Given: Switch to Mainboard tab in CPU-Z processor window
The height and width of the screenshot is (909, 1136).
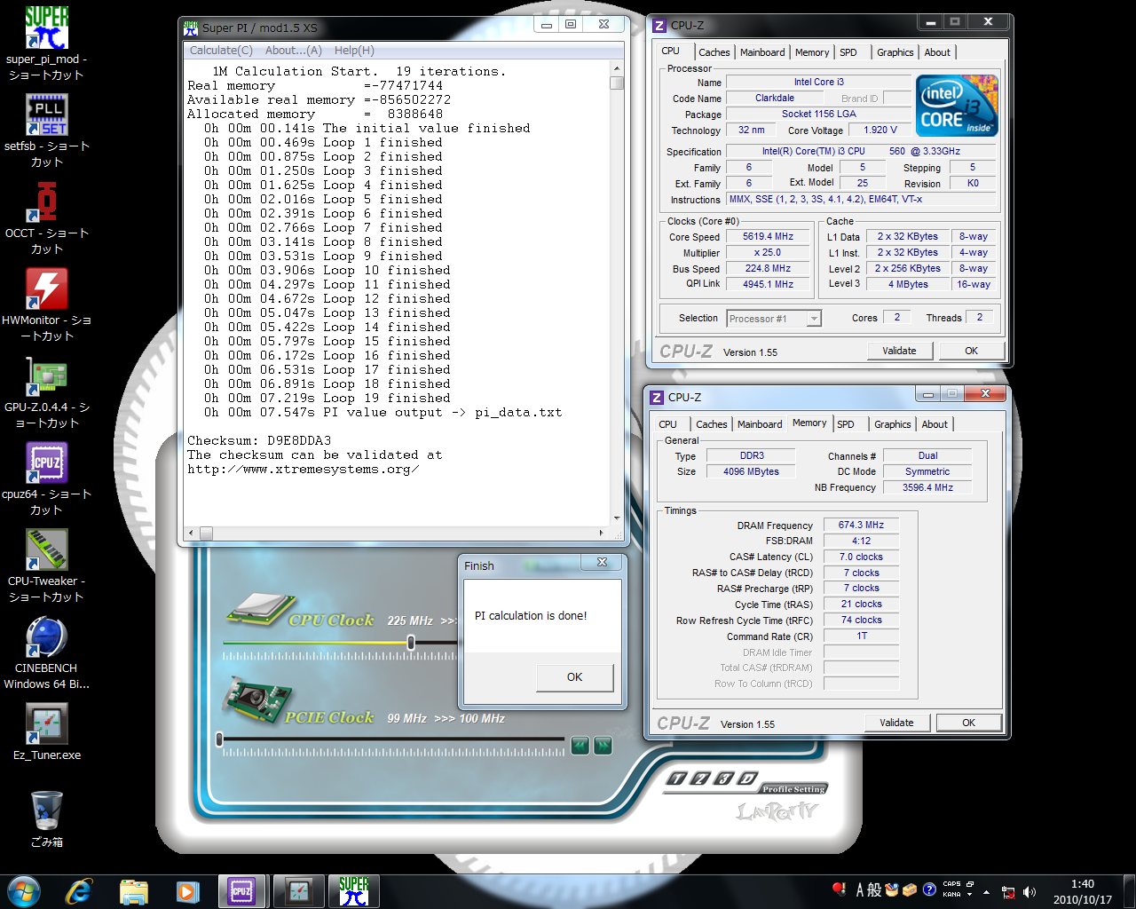Looking at the screenshot, I should (x=762, y=52).
